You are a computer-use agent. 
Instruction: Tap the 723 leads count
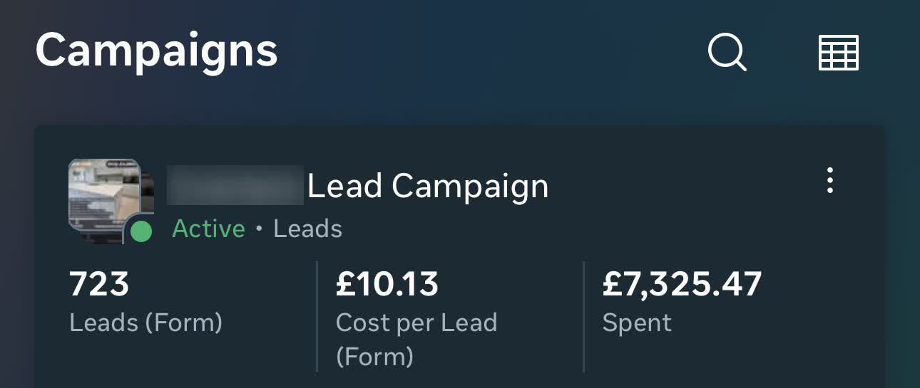99,285
